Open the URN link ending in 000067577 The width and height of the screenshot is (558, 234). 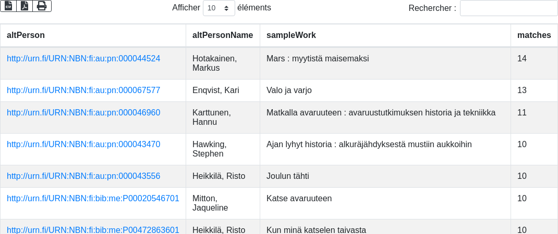pos(83,90)
